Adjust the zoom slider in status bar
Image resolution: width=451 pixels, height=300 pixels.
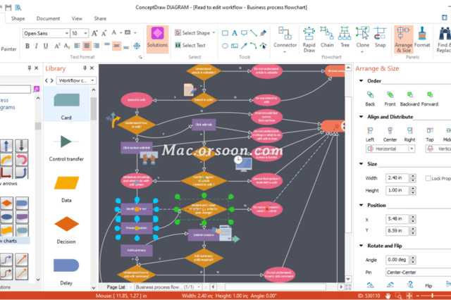pos(432,296)
